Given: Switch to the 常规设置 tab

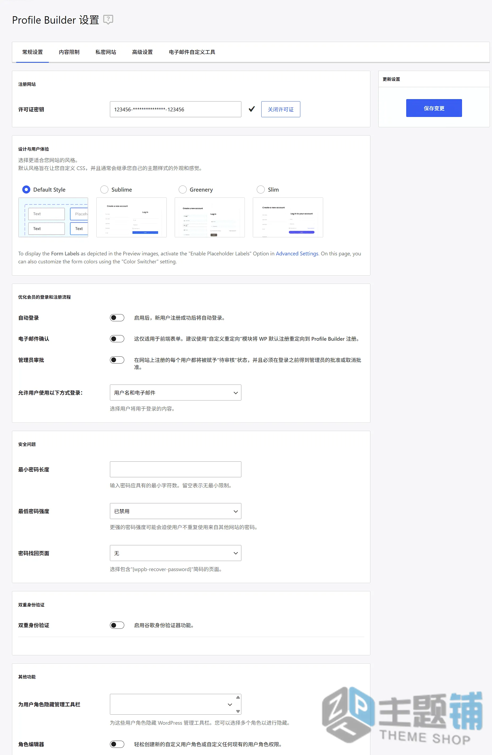Looking at the screenshot, I should tap(32, 52).
